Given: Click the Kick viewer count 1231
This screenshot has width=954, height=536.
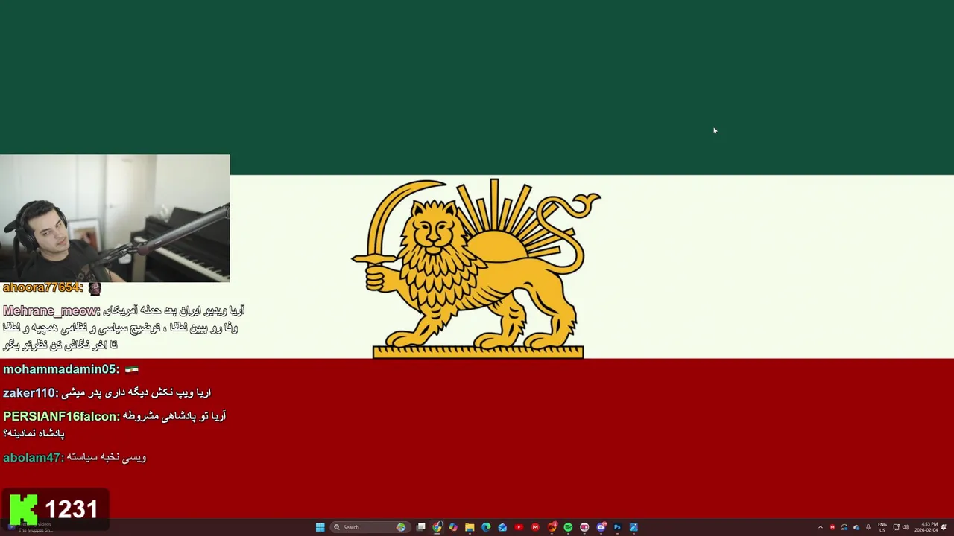Looking at the screenshot, I should pyautogui.click(x=72, y=509).
